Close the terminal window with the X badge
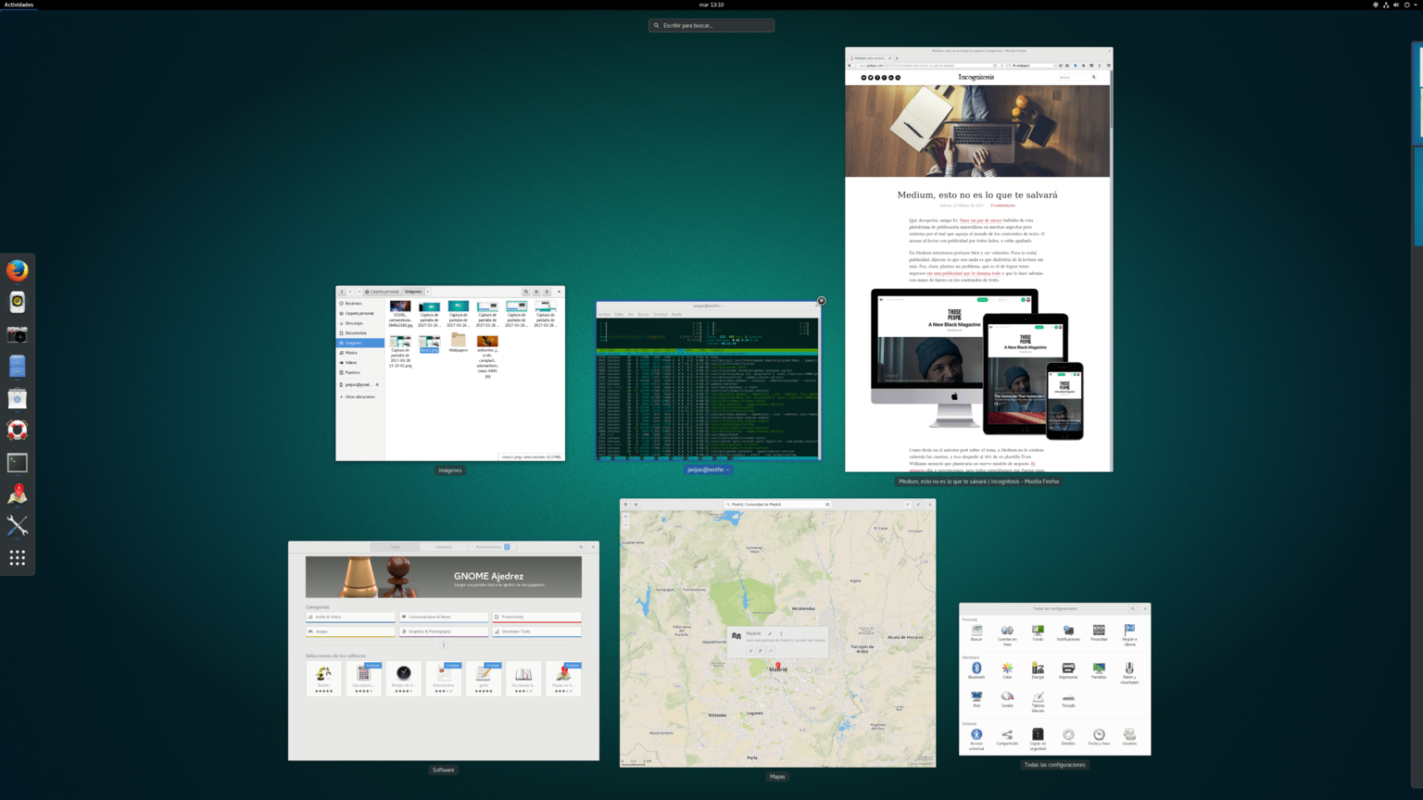 (x=821, y=301)
